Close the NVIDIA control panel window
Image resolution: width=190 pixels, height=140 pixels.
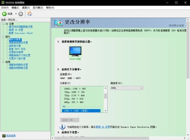coord(185,3)
